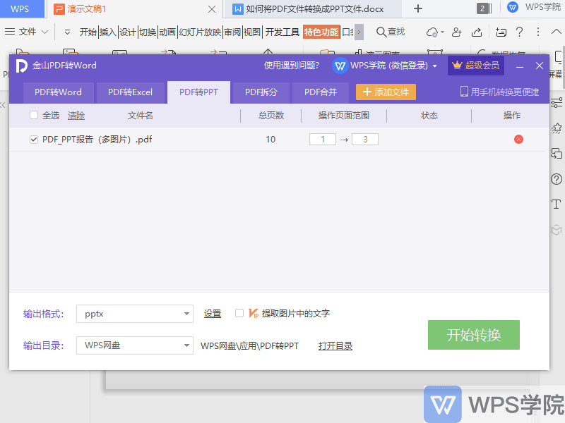565x423 pixels.
Task: Click the 使用遇到问题? link
Action: pyautogui.click(x=292, y=66)
